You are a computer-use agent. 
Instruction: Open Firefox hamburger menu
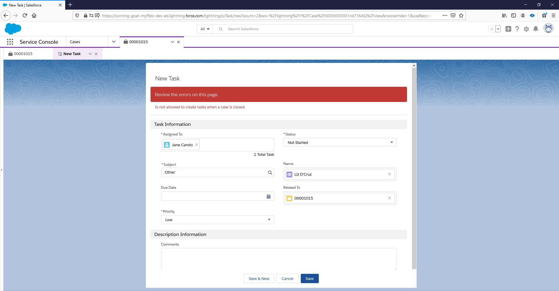coord(553,15)
